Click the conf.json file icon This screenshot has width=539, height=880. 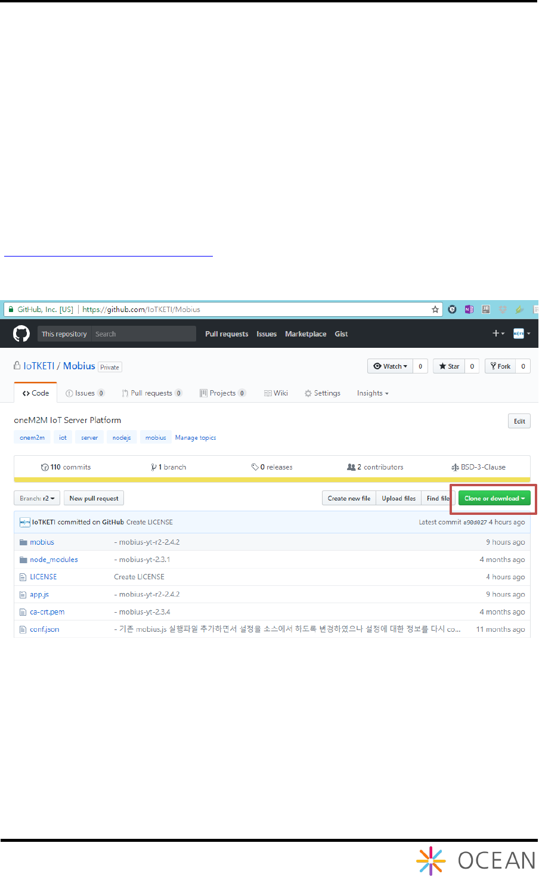(23, 629)
